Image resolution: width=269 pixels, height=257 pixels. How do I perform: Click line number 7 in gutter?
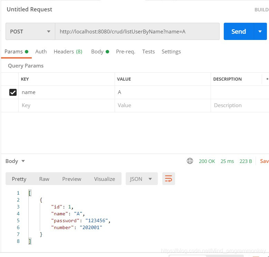pyautogui.click(x=18, y=234)
